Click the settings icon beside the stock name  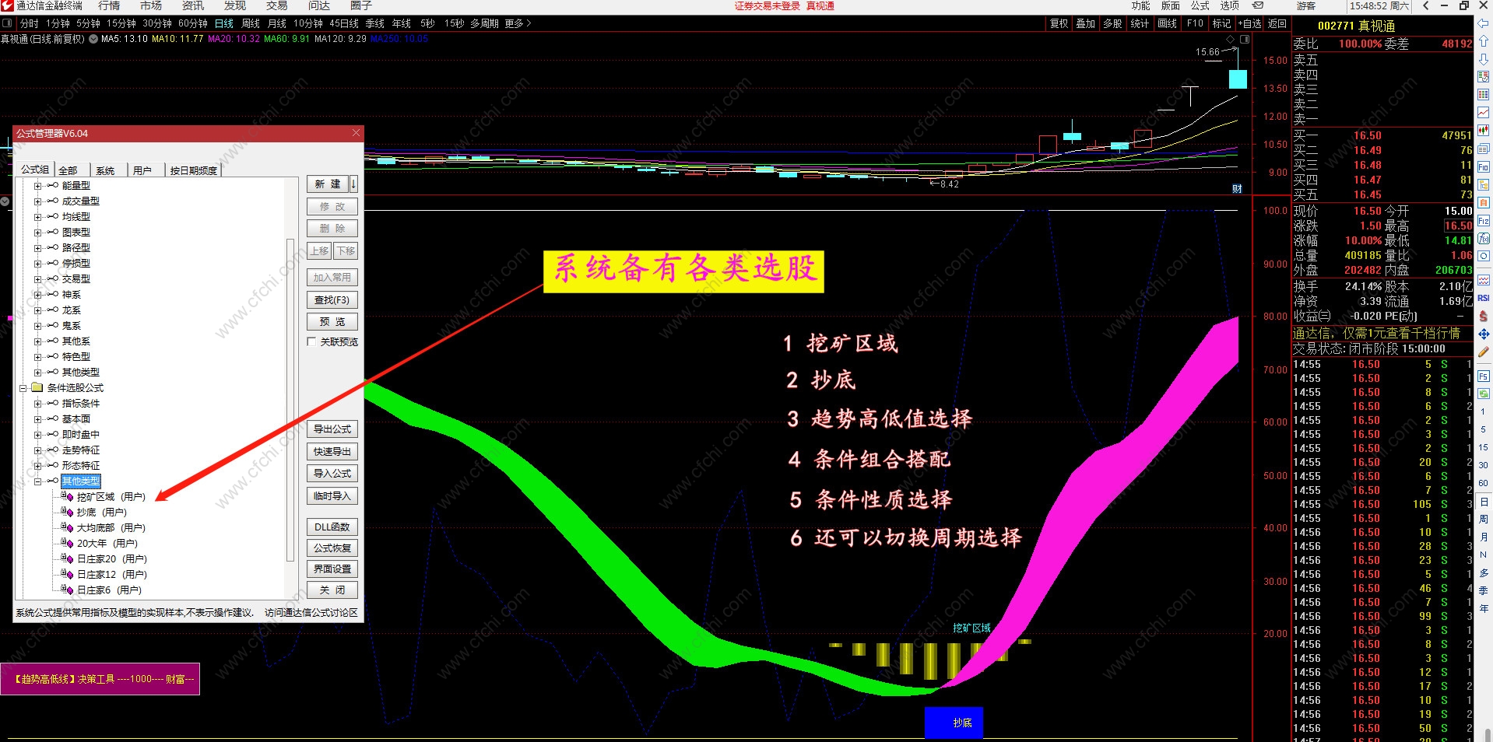[93, 39]
